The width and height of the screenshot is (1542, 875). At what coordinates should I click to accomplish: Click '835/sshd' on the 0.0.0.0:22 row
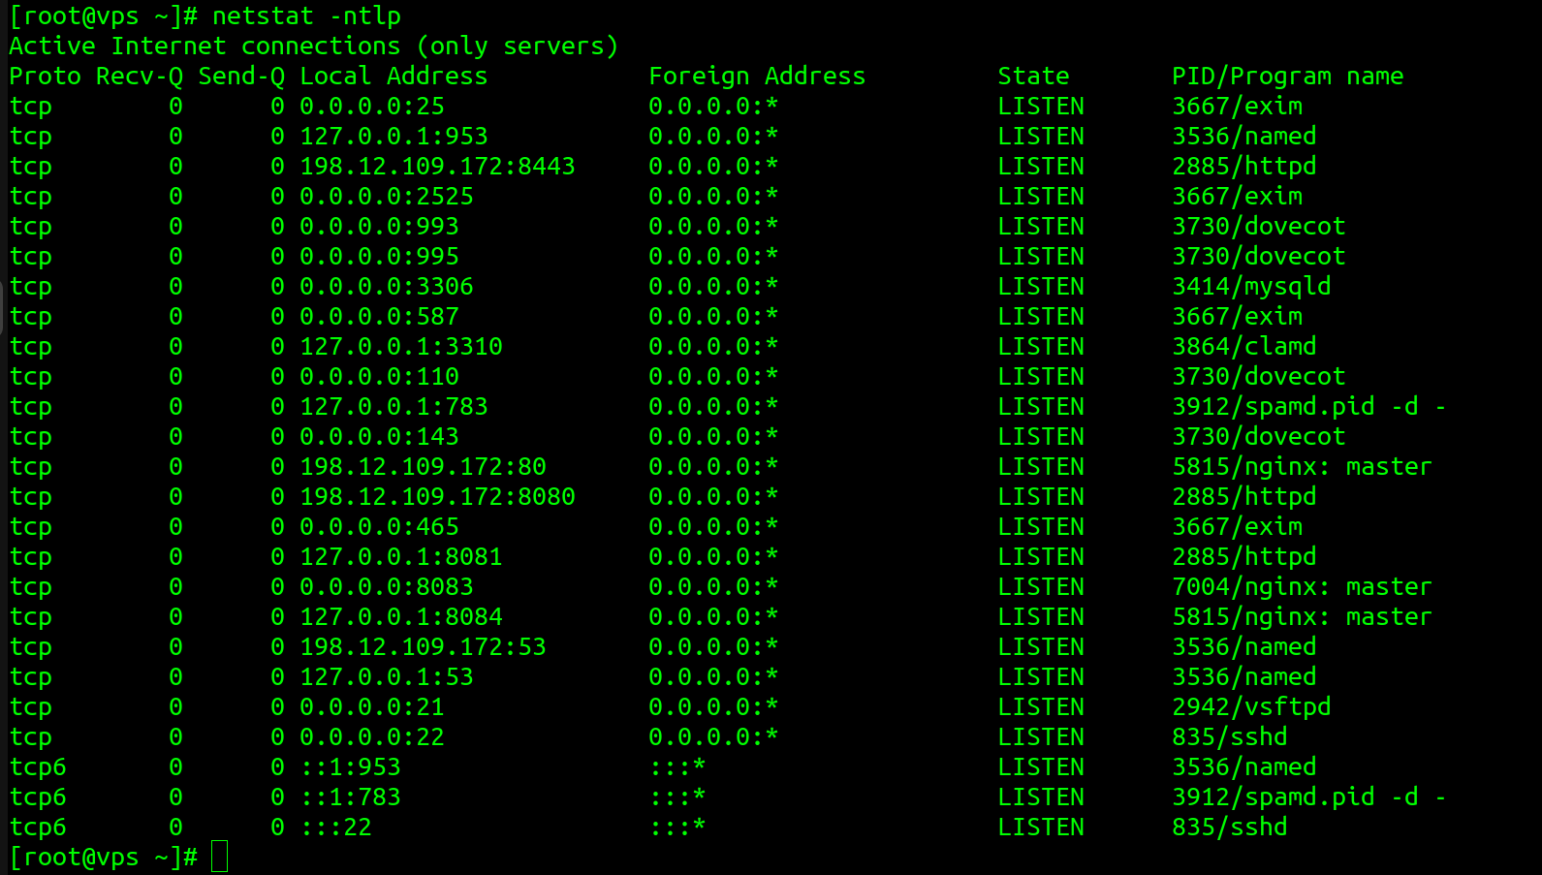[1230, 737]
